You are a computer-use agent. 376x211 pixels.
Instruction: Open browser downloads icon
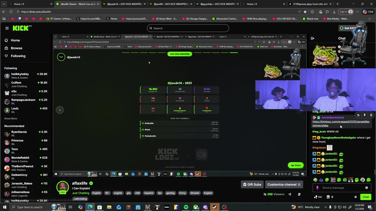(x=334, y=12)
